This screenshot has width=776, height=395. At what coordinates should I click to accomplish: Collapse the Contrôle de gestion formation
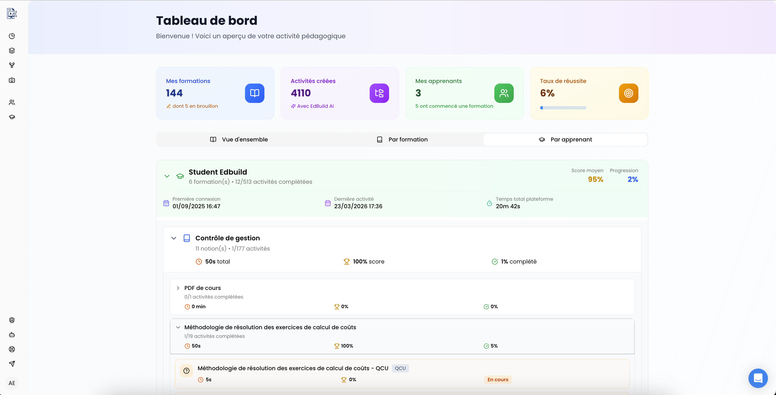click(x=173, y=238)
